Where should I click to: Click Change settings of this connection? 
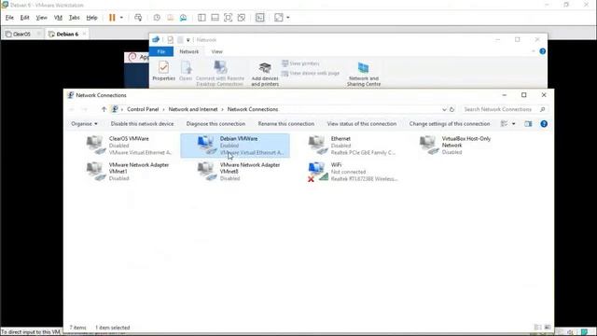[x=450, y=124]
